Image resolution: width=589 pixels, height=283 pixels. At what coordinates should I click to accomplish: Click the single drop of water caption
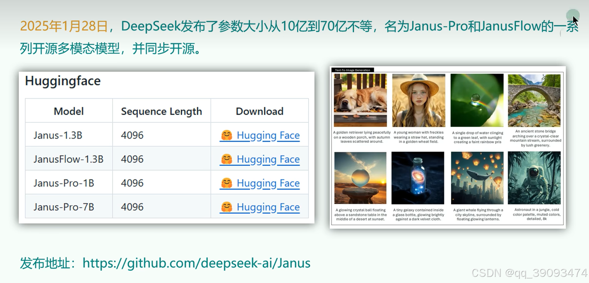(x=477, y=137)
